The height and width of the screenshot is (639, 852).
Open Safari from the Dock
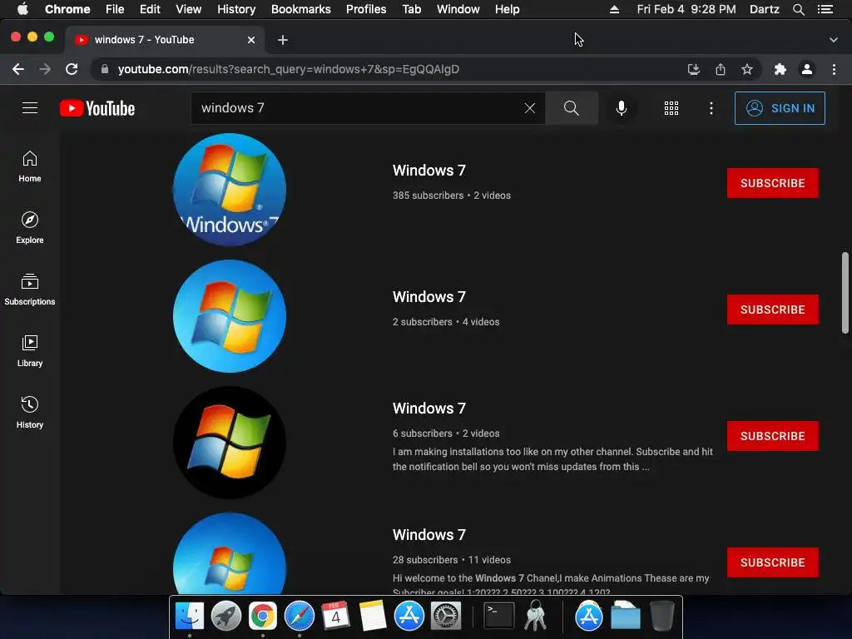pos(300,616)
